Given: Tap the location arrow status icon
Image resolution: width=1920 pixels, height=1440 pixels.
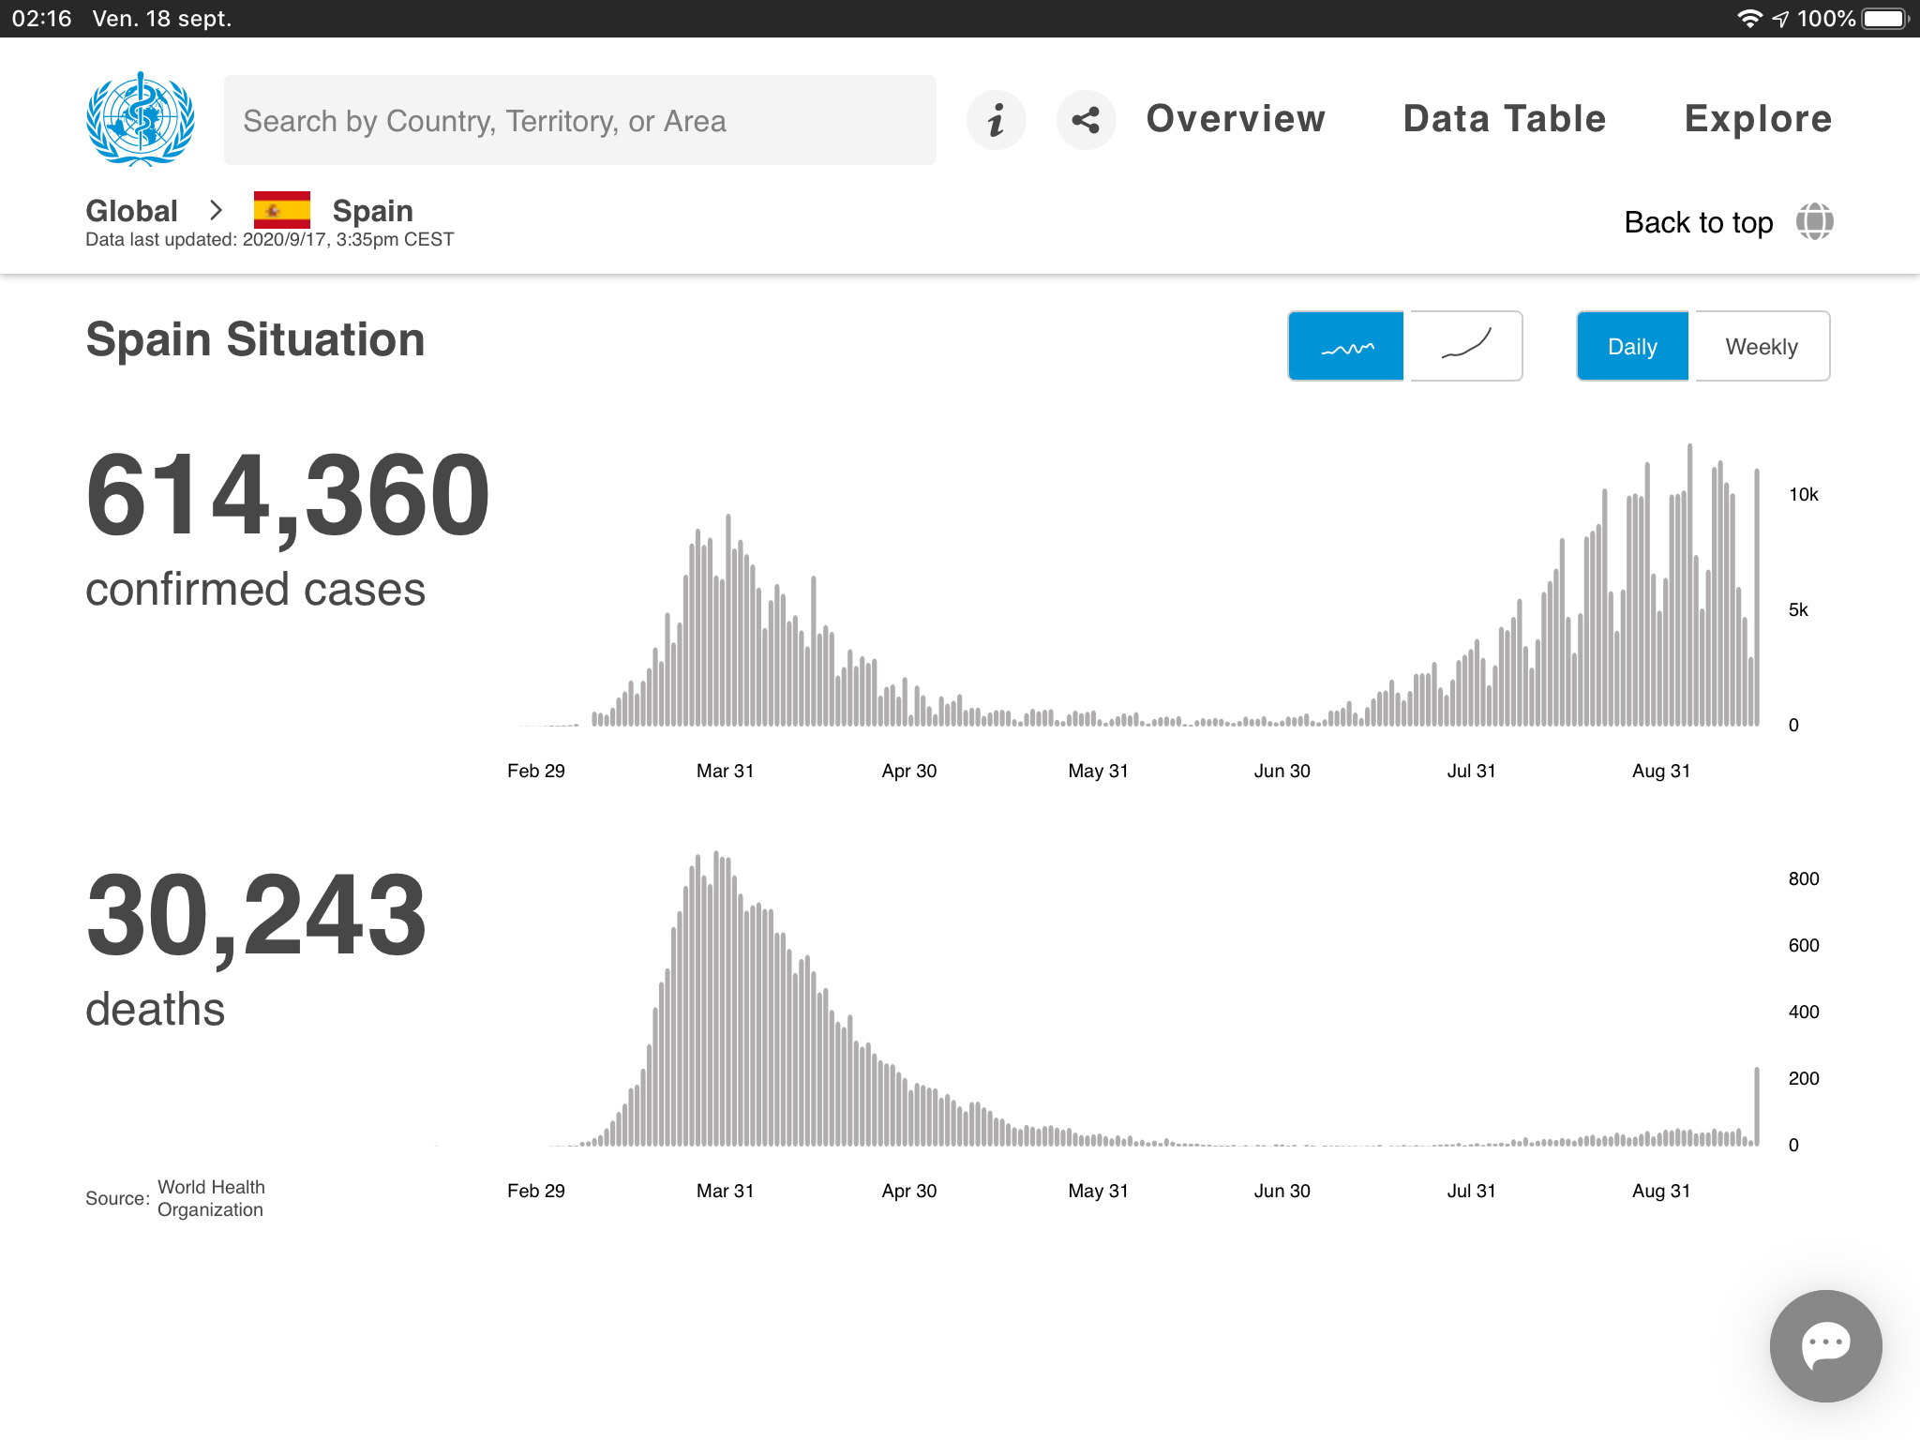Looking at the screenshot, I should coord(1780,19).
